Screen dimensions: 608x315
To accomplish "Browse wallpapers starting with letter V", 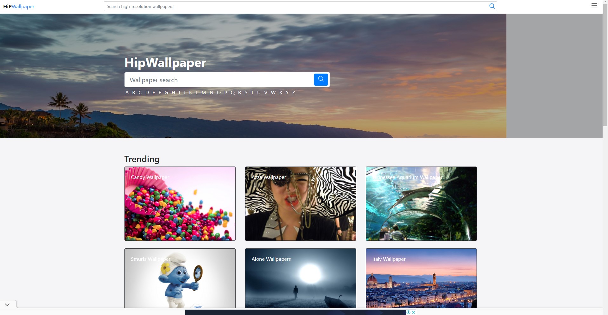I will pyautogui.click(x=266, y=93).
